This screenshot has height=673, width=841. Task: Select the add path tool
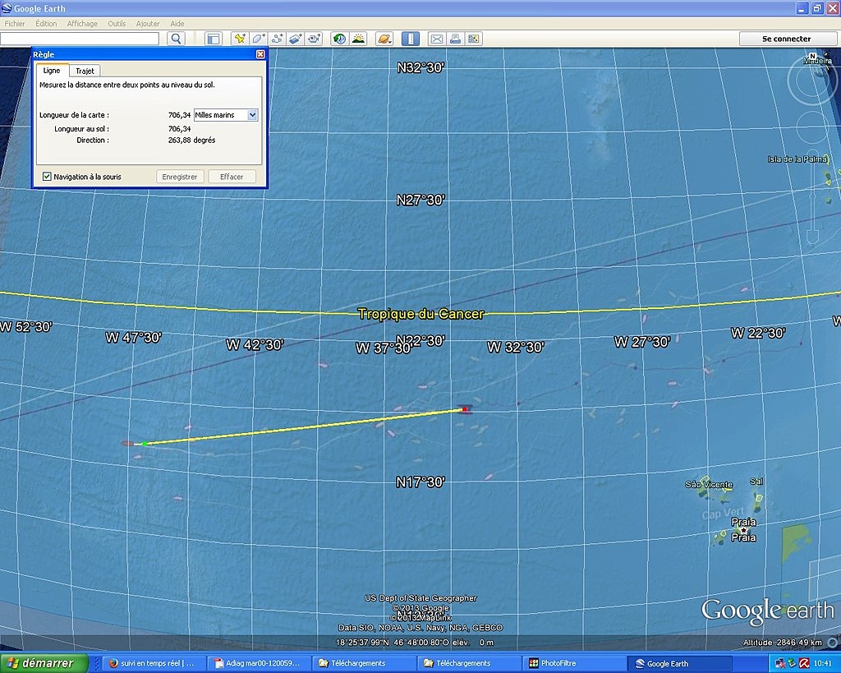click(278, 39)
